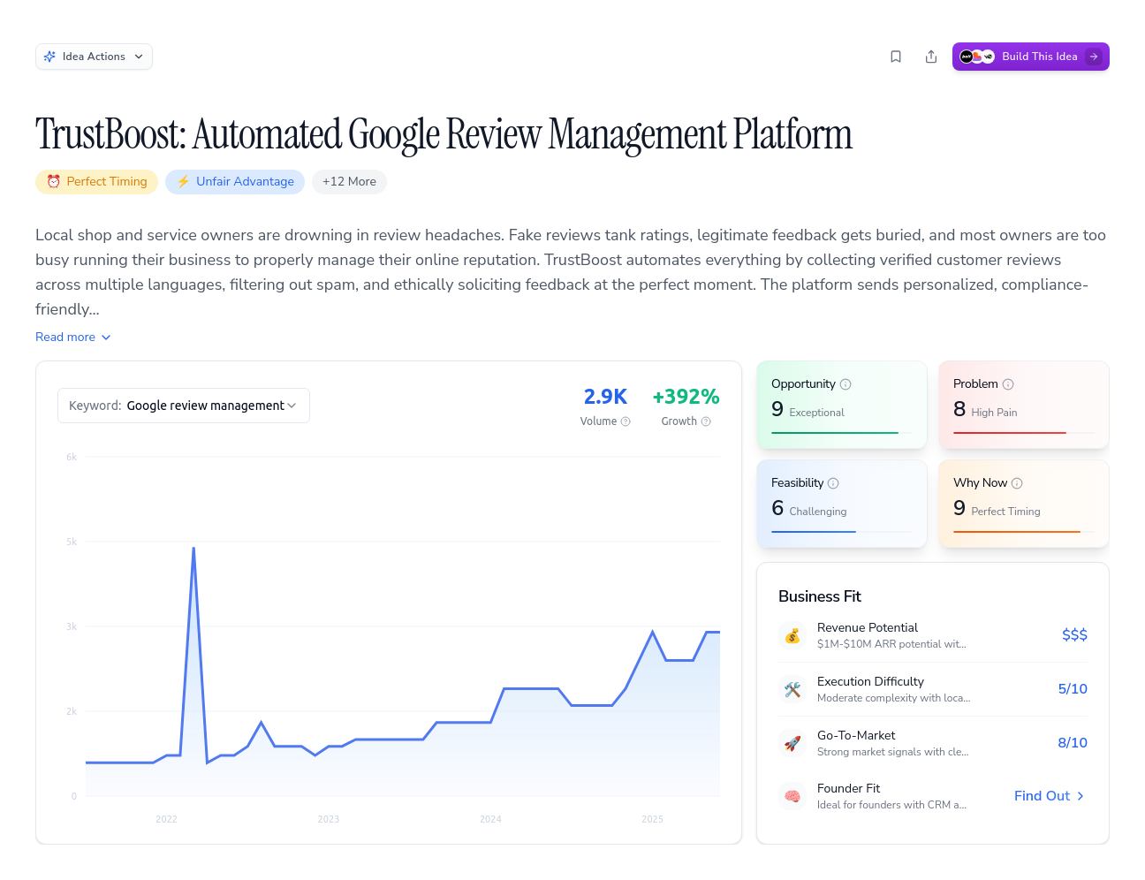This screenshot has height=880, width=1145.
Task: Click the +392% growth value
Action: click(x=686, y=397)
